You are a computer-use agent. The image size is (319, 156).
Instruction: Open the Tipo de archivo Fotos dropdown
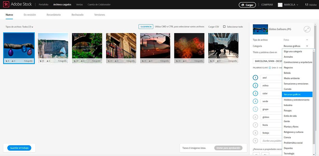click(296, 40)
